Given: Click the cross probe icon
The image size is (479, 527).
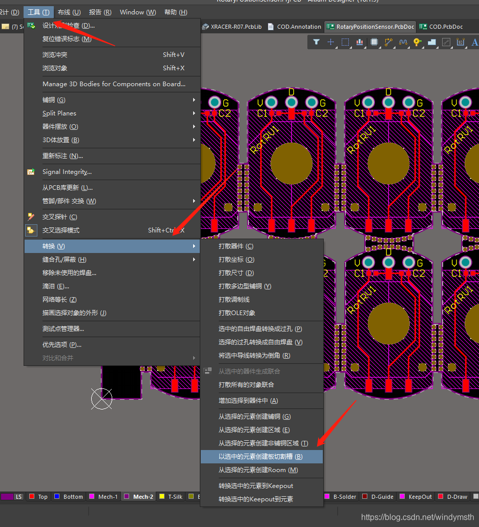Looking at the screenshot, I should [x=31, y=217].
